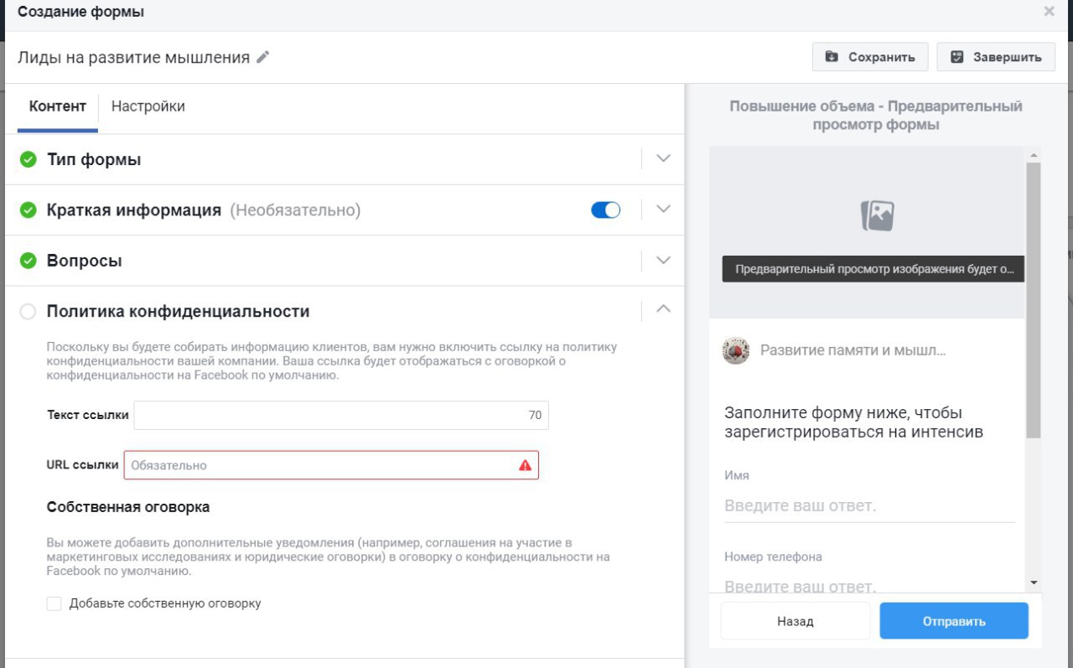The image size is (1073, 668).
Task: Close the Создание формы dialog
Action: [x=1049, y=12]
